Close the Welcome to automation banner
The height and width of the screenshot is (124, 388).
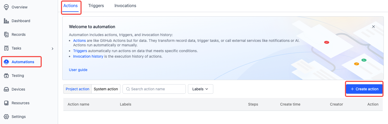(x=373, y=27)
